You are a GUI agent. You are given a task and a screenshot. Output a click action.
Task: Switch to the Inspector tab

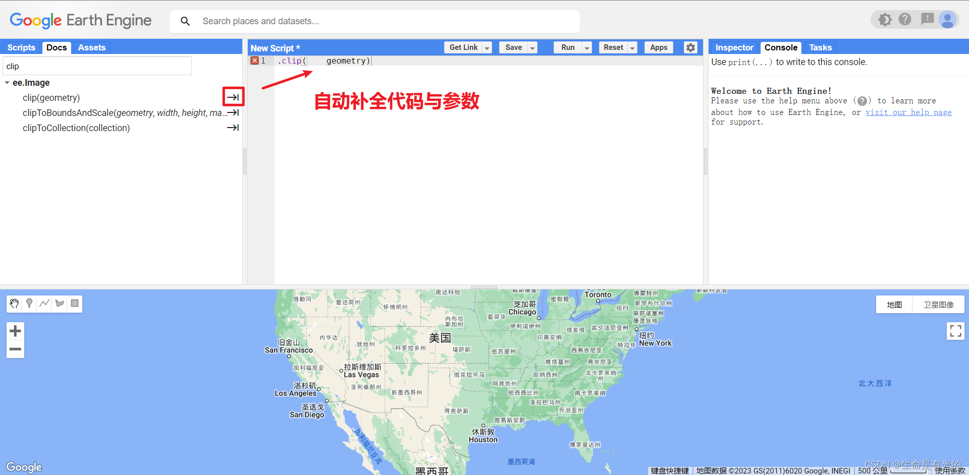(734, 47)
